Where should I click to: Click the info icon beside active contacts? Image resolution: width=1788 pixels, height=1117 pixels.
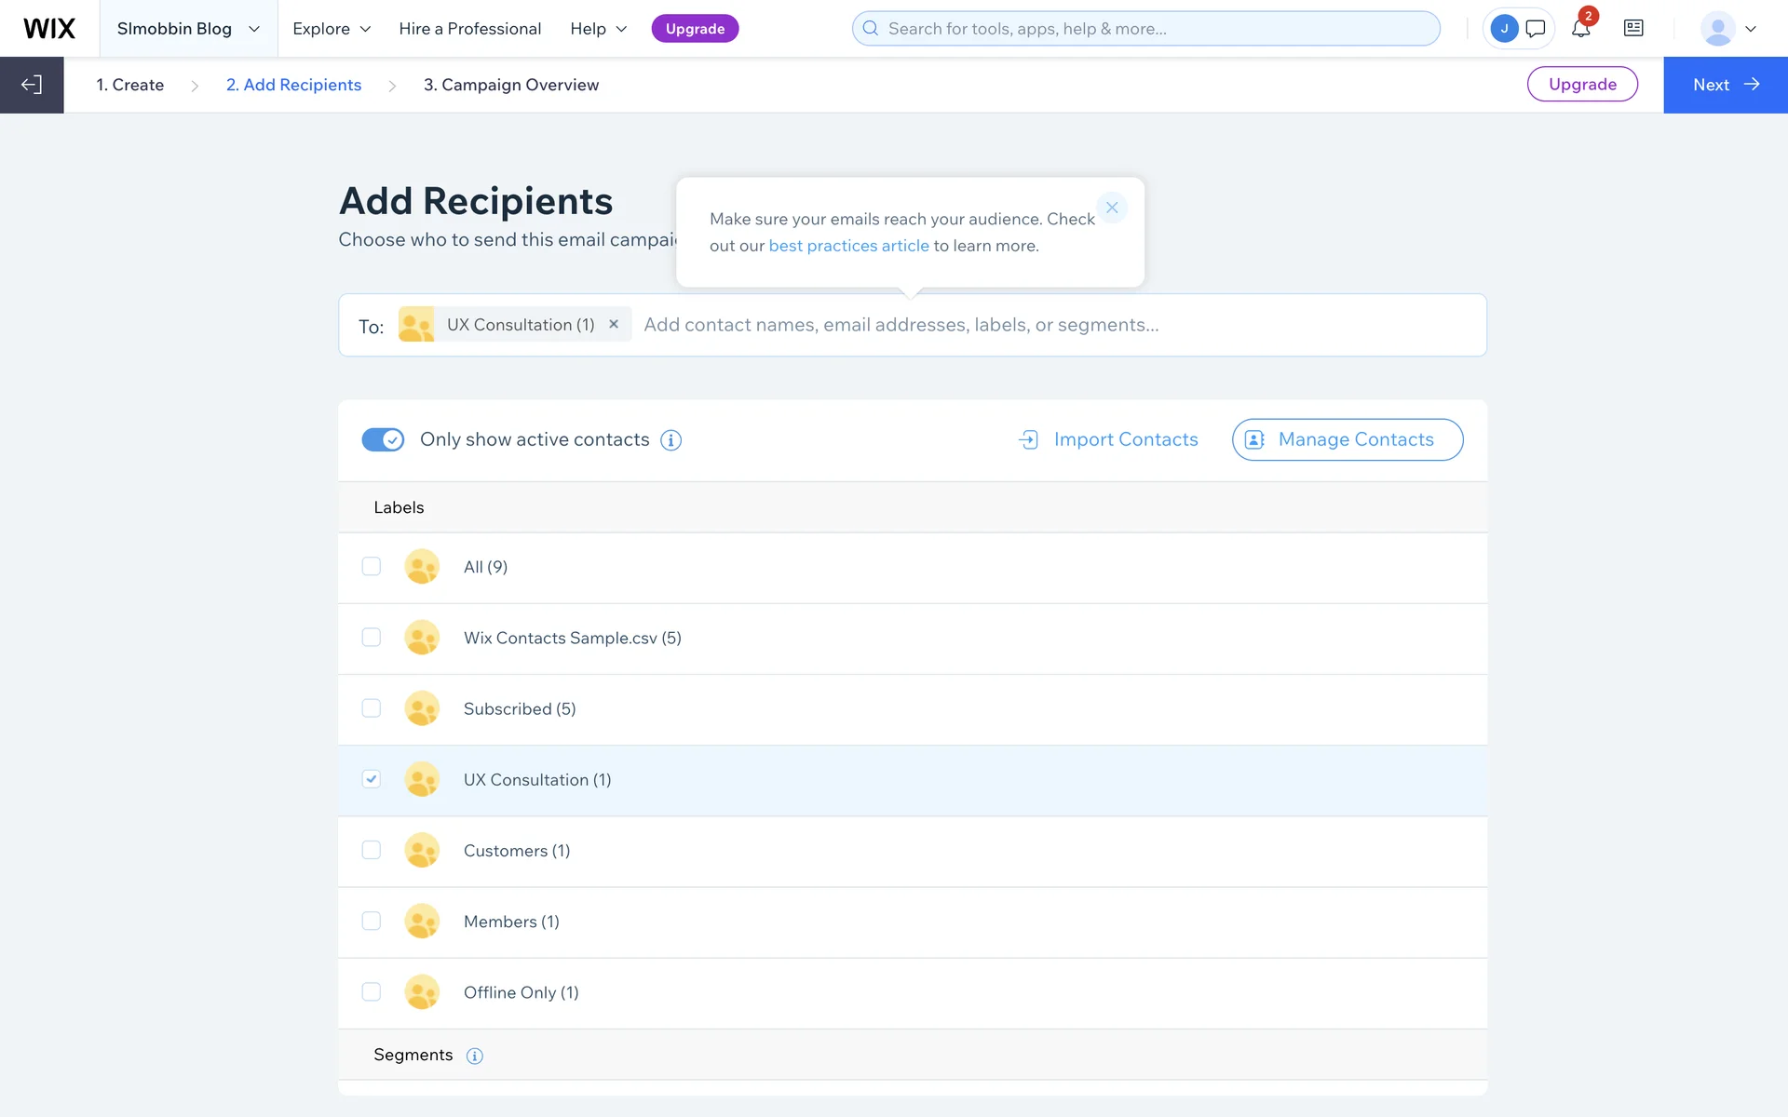(x=670, y=440)
